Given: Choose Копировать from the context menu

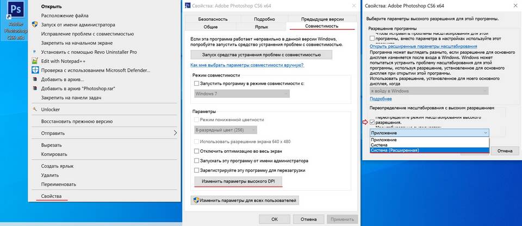Looking at the screenshot, I should click(54, 154).
